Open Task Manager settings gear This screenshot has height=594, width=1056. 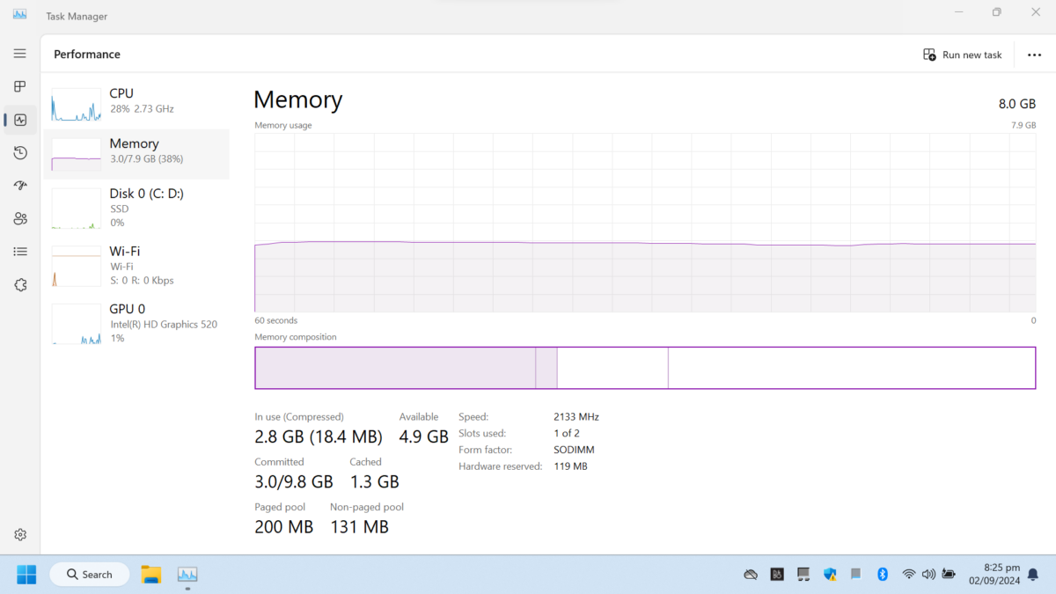click(20, 534)
